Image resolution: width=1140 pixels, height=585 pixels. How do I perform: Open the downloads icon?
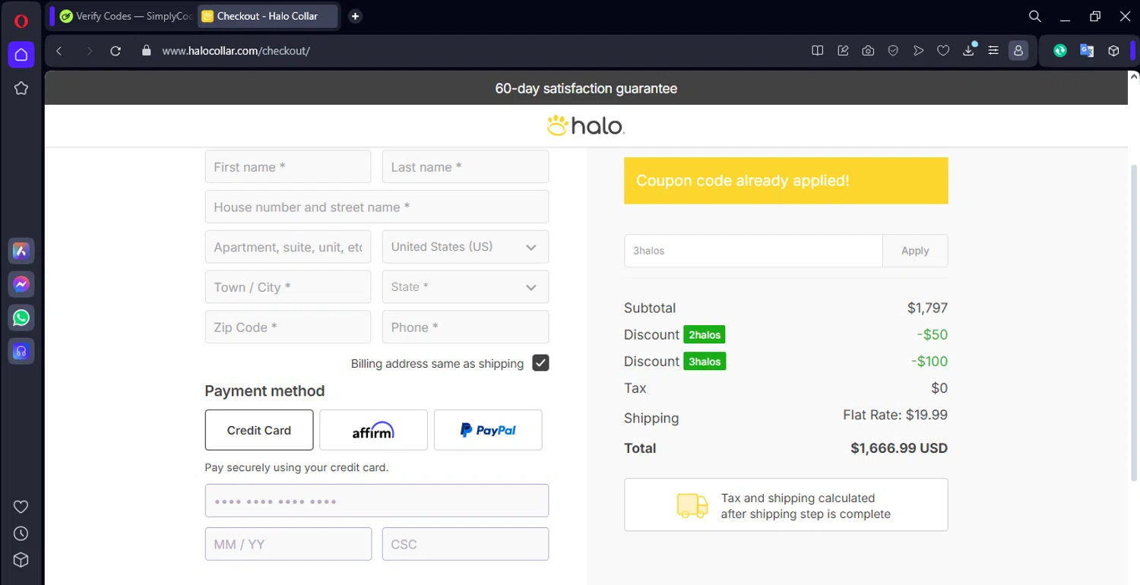(968, 51)
